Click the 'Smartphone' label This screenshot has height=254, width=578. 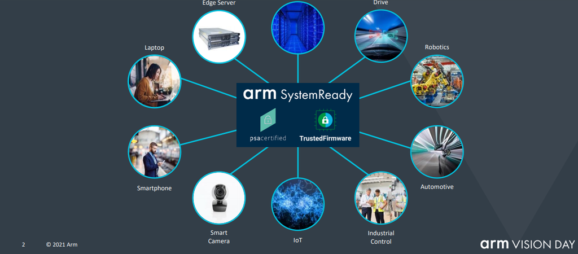point(155,188)
